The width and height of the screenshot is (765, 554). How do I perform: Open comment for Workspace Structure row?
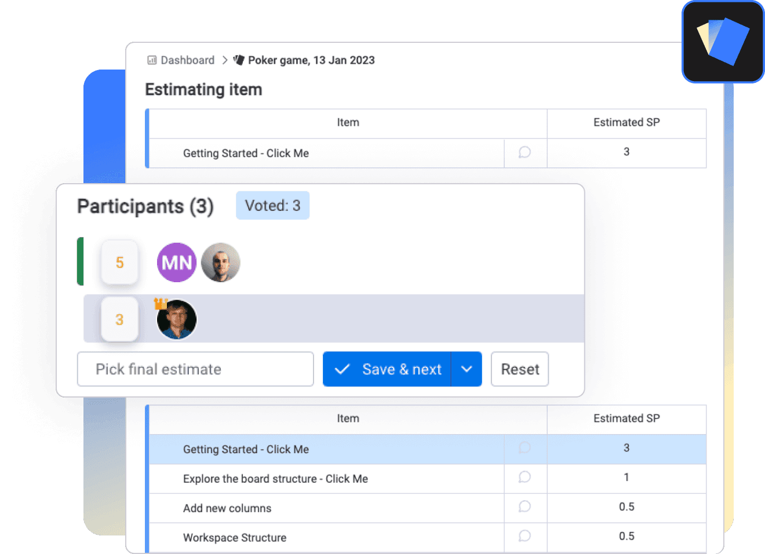coord(524,536)
